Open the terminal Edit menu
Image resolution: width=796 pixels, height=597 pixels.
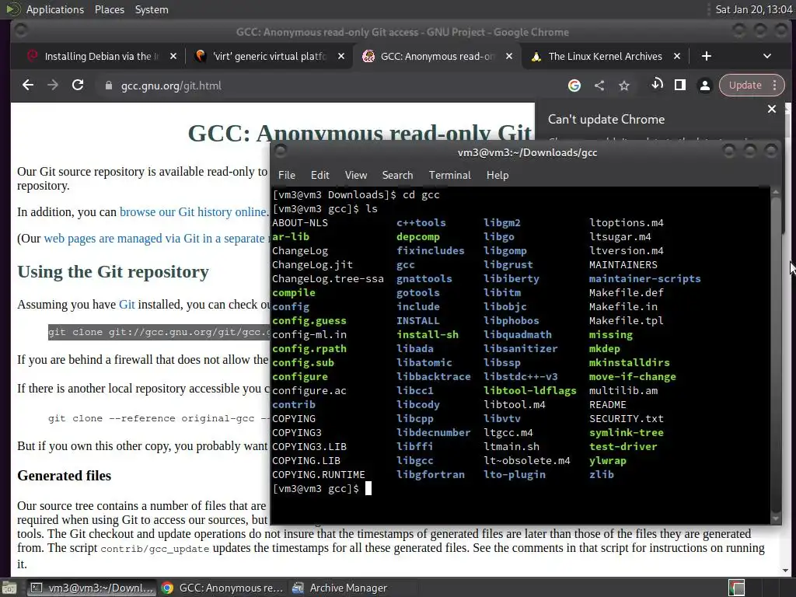pyautogui.click(x=319, y=175)
